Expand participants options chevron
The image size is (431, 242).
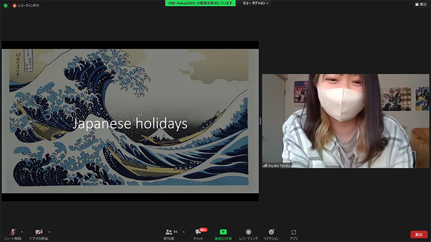click(x=184, y=232)
